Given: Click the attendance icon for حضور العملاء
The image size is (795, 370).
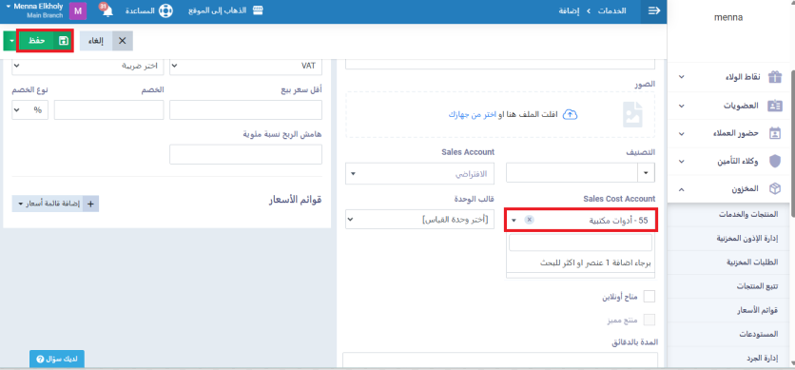Looking at the screenshot, I should 775,133.
